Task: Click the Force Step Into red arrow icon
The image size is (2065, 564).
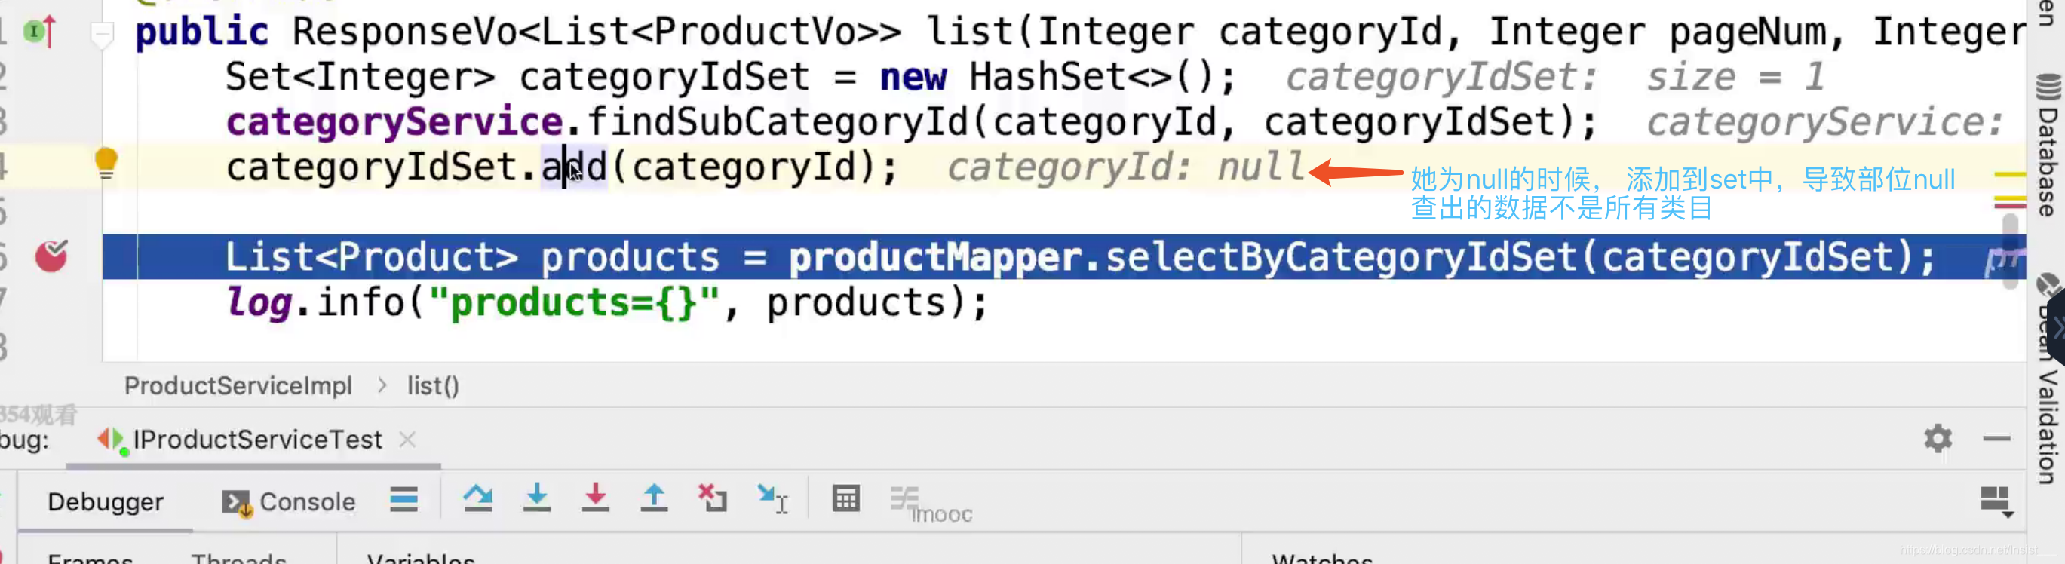Action: [595, 498]
